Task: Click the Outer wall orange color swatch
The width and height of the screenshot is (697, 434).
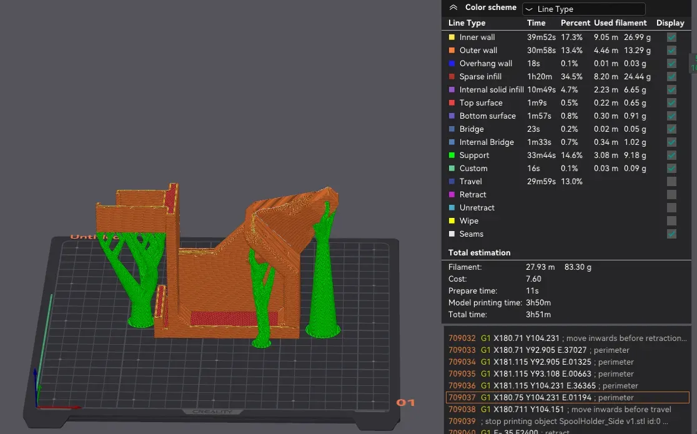Action: tap(452, 50)
